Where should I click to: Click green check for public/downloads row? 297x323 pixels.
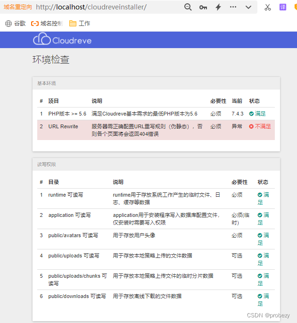260,296
